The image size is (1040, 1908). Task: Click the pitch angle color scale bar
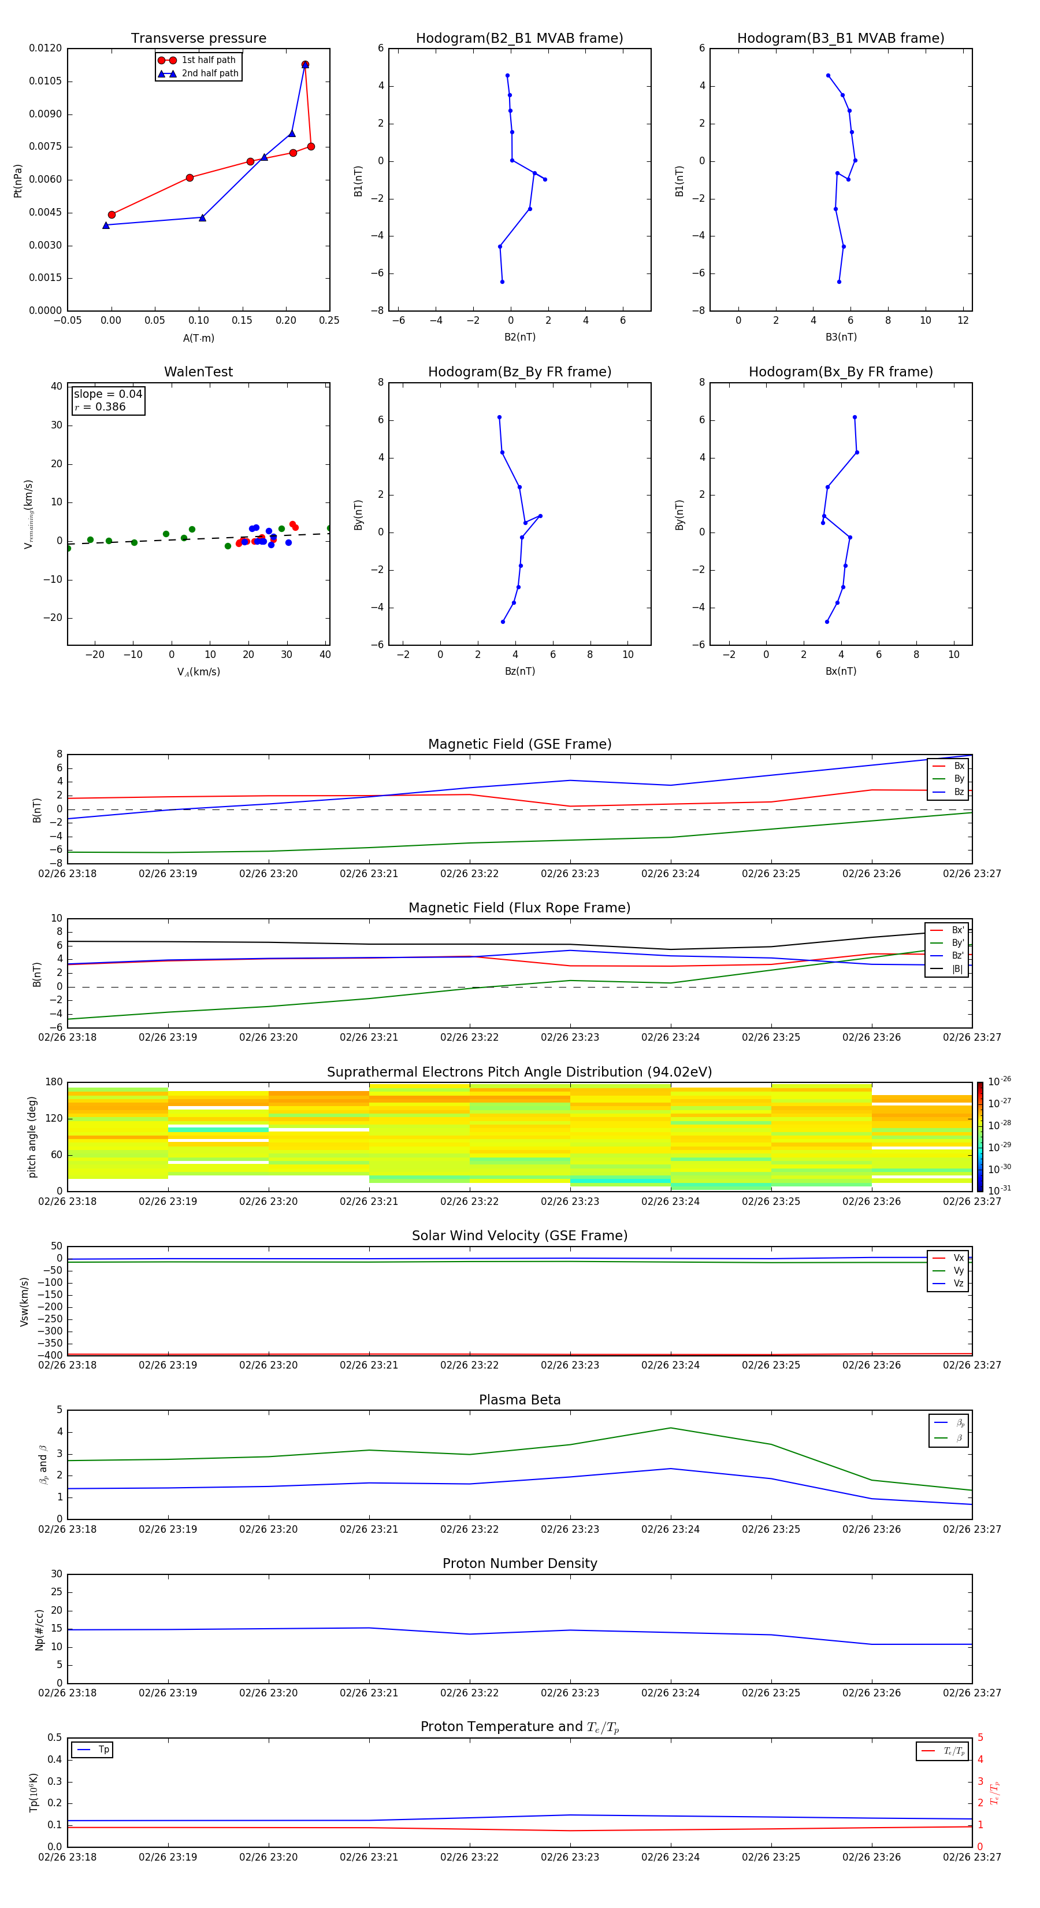point(980,1137)
